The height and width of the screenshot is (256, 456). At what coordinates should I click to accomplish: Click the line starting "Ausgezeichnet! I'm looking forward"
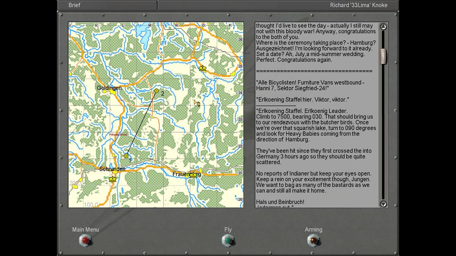point(314,48)
